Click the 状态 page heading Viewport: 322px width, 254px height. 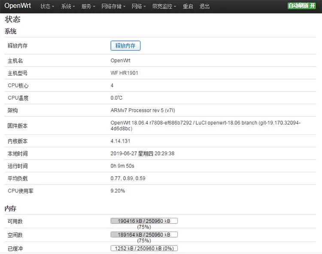(12, 19)
